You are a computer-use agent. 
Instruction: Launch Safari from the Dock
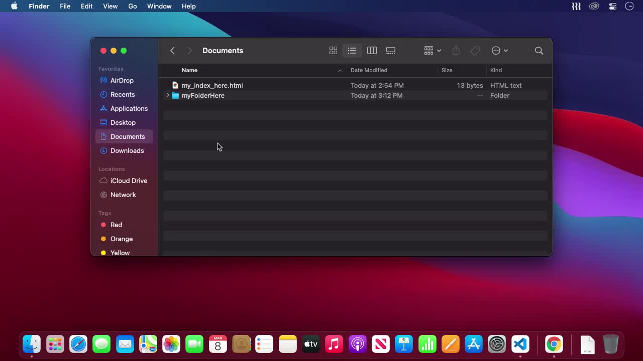tap(78, 344)
